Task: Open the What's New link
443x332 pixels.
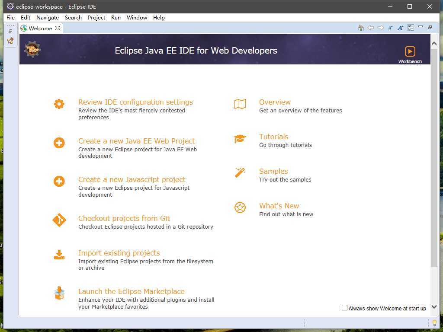Action: pyautogui.click(x=279, y=206)
